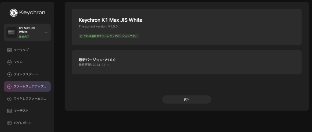Click the thumbs-up icon in the green notice

pyautogui.click(x=81, y=36)
